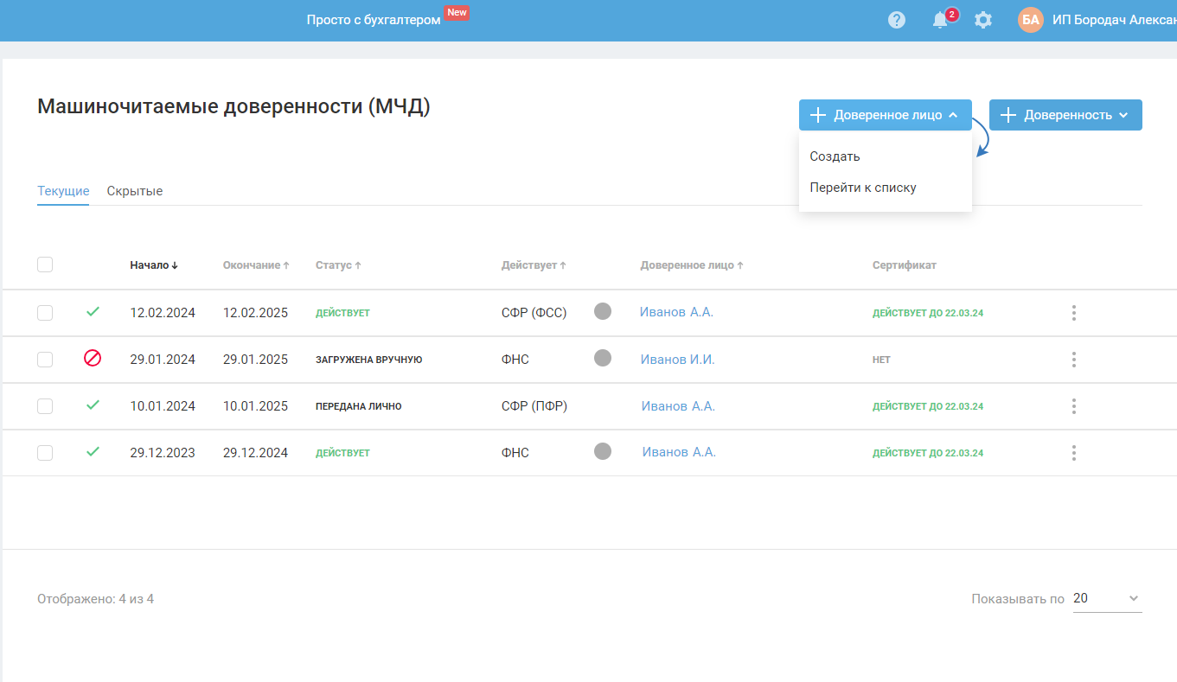
Task: Open three-dot menu for 12.02.2024 row
Action: 1073,313
